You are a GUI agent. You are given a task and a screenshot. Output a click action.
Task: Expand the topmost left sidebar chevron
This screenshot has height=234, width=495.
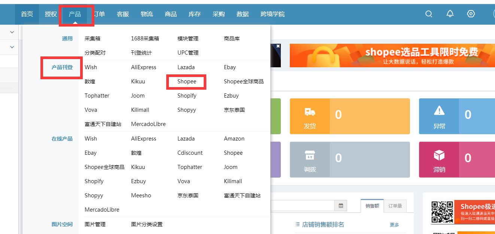click(x=12, y=32)
